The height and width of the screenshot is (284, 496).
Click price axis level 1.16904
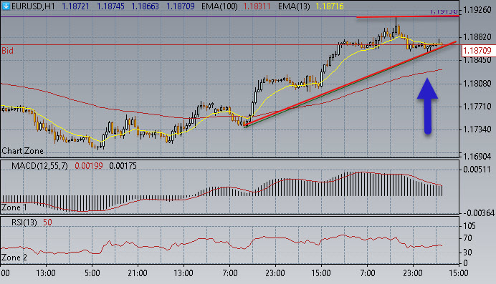pyautogui.click(x=477, y=157)
